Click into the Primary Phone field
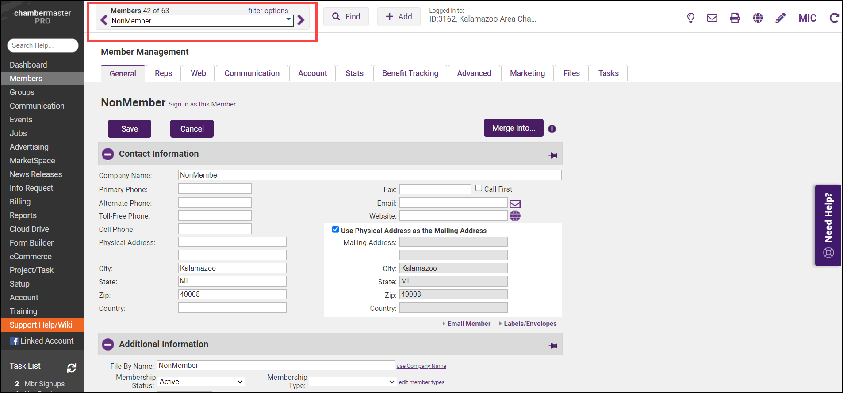This screenshot has width=843, height=393. tap(215, 189)
